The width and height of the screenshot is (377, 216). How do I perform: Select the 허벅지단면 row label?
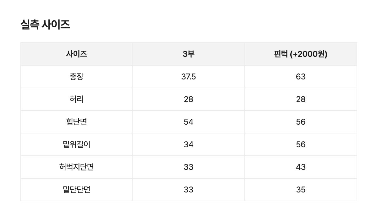(76, 167)
